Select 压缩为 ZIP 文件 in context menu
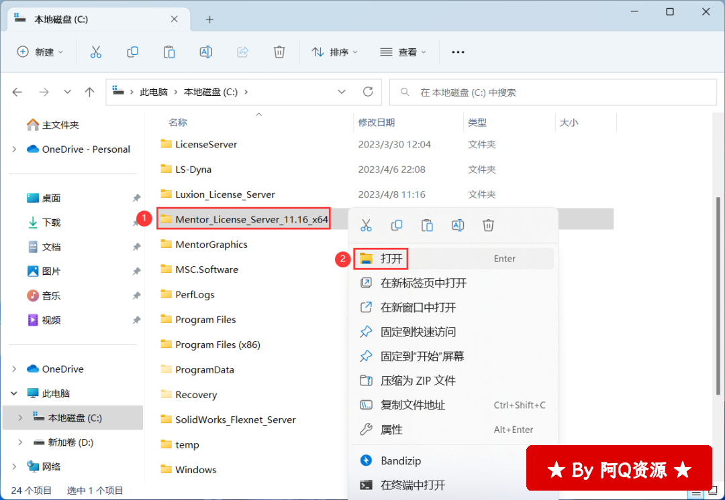725x500 pixels. pyautogui.click(x=453, y=381)
